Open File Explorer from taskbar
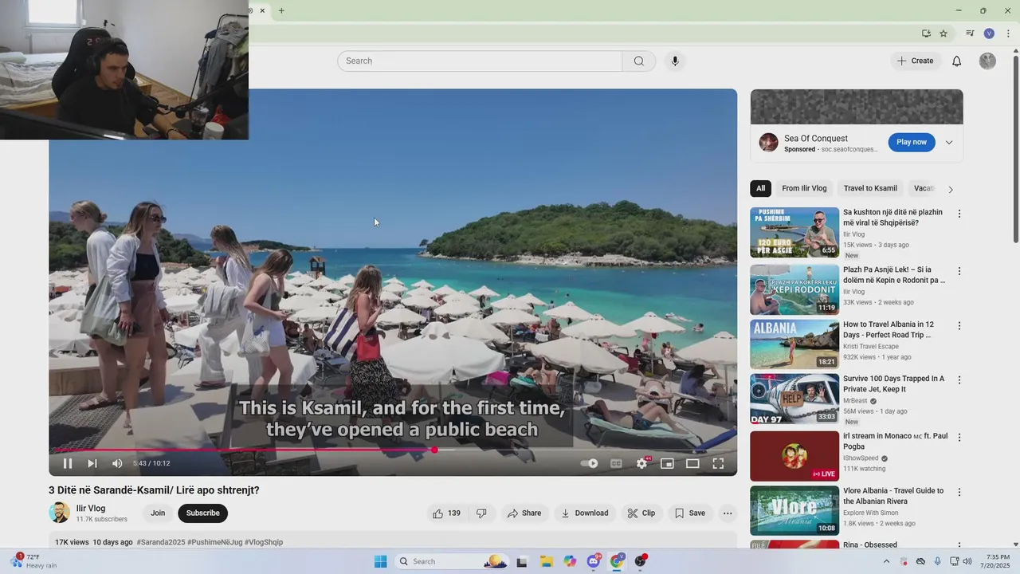This screenshot has height=574, width=1020. [x=547, y=561]
